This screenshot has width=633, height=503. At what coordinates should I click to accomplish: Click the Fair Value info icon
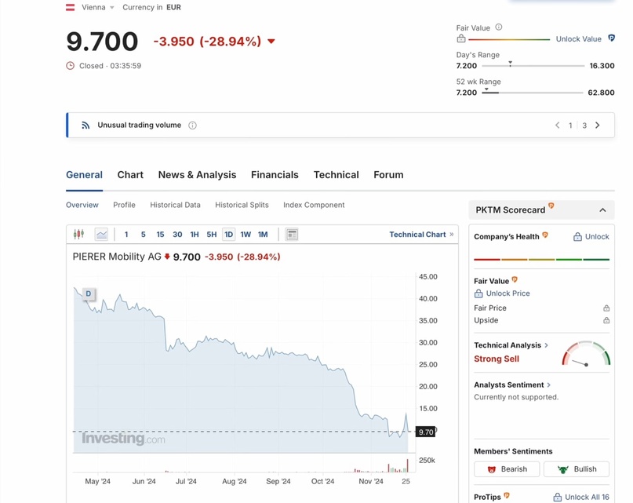tap(499, 27)
